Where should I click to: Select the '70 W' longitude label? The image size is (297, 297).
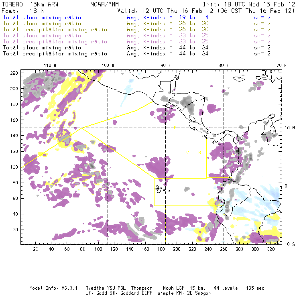281,65
